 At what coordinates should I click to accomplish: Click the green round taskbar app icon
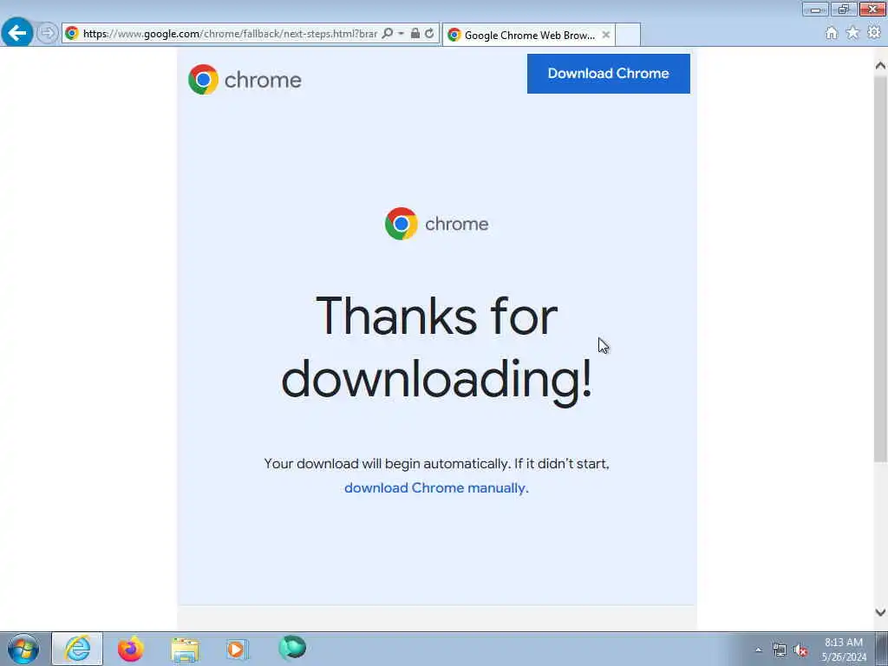(292, 648)
